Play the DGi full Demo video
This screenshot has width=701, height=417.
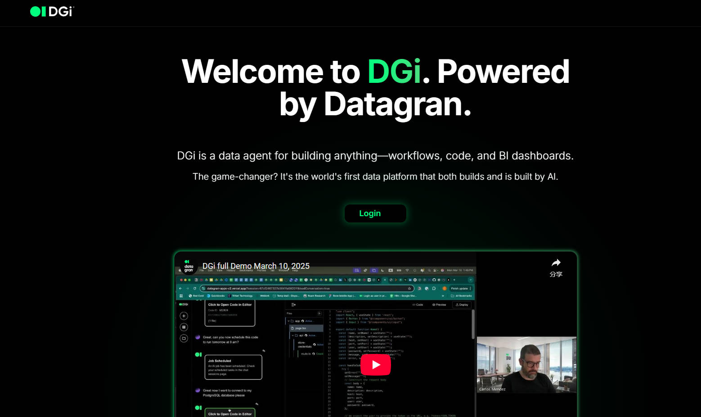[x=375, y=365]
